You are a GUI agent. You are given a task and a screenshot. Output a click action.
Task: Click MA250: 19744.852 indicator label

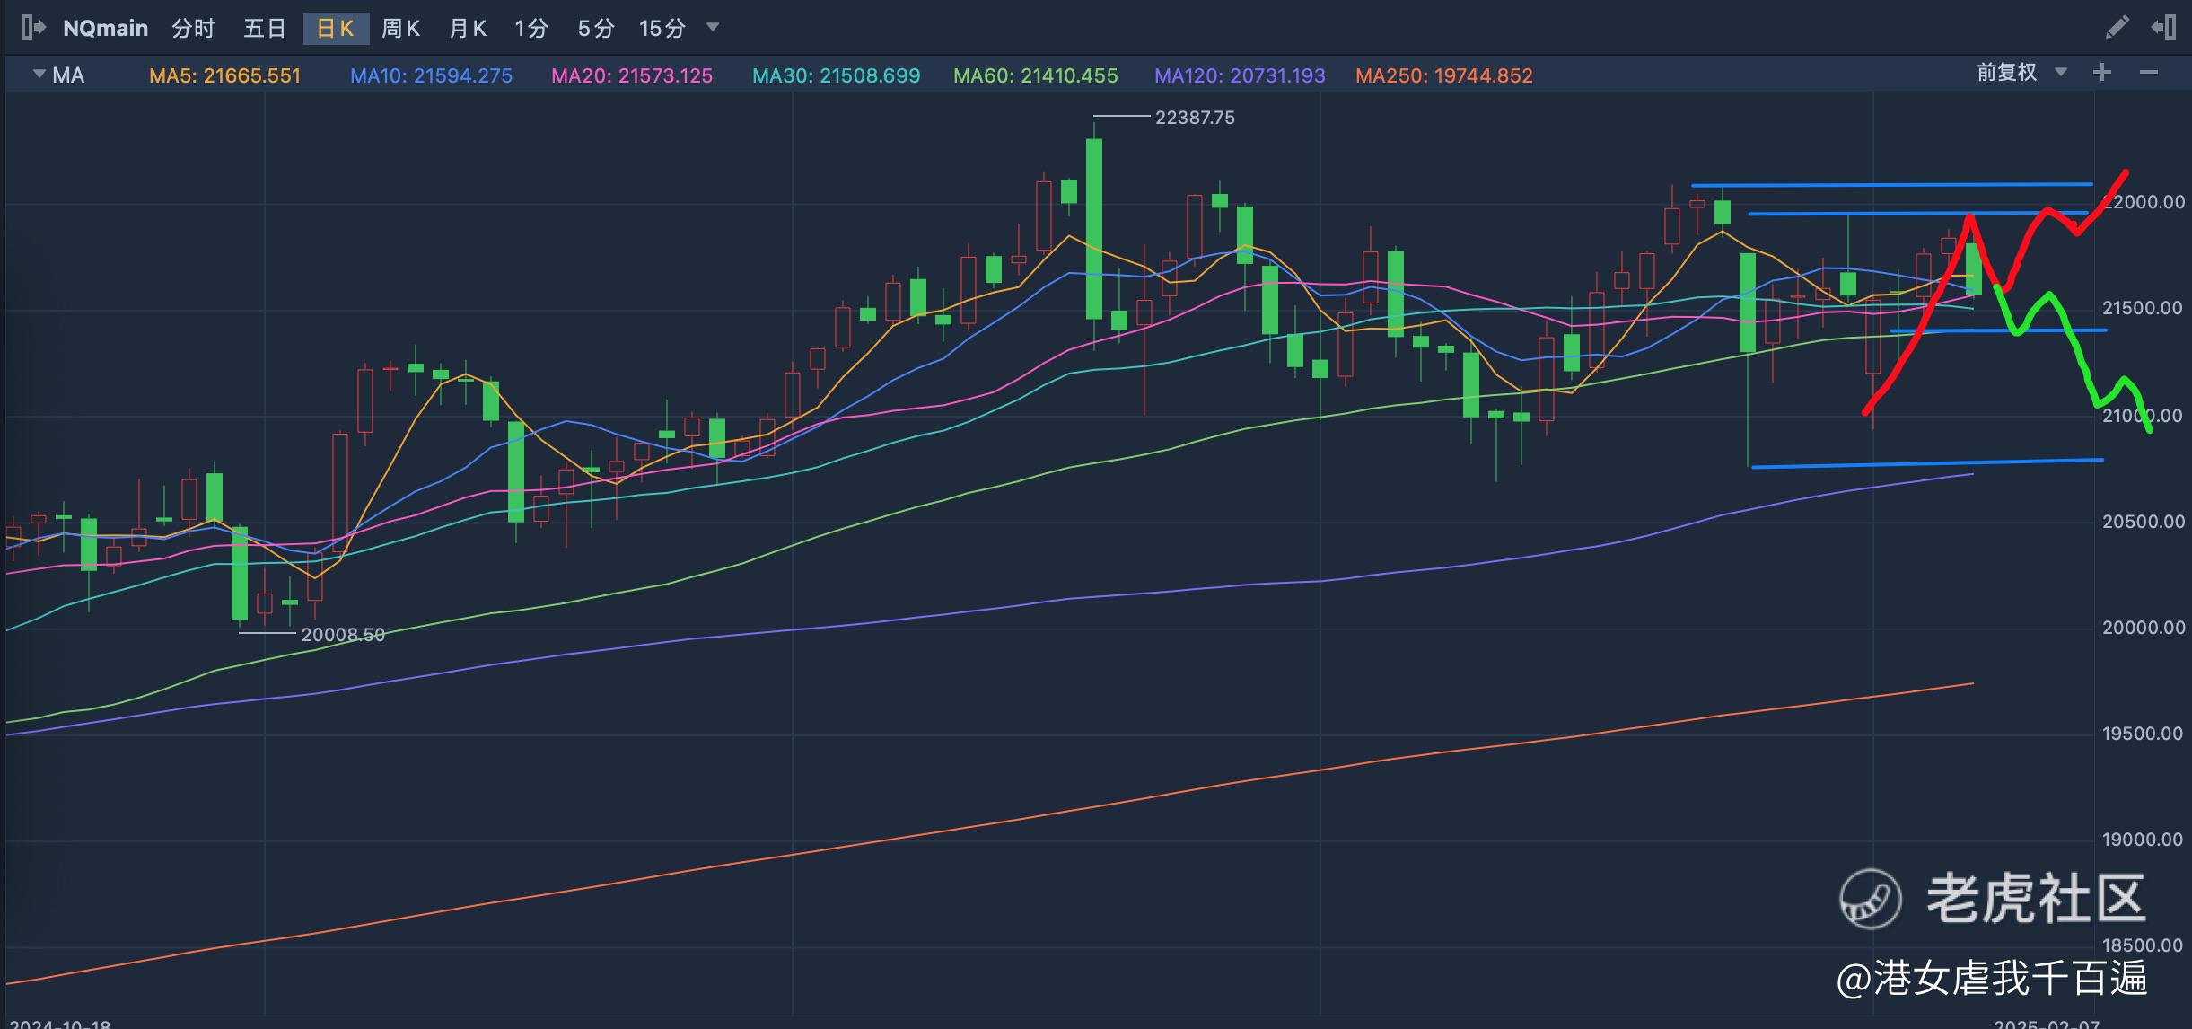point(1444,75)
